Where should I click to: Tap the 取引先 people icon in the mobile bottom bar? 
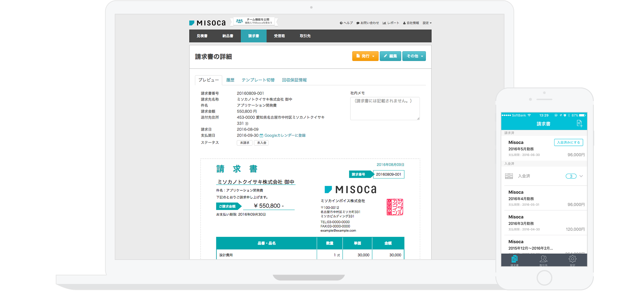pos(544,259)
